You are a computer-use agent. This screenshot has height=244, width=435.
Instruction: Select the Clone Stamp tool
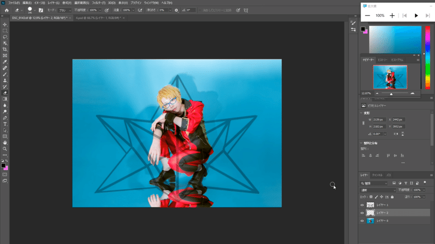tap(5, 80)
